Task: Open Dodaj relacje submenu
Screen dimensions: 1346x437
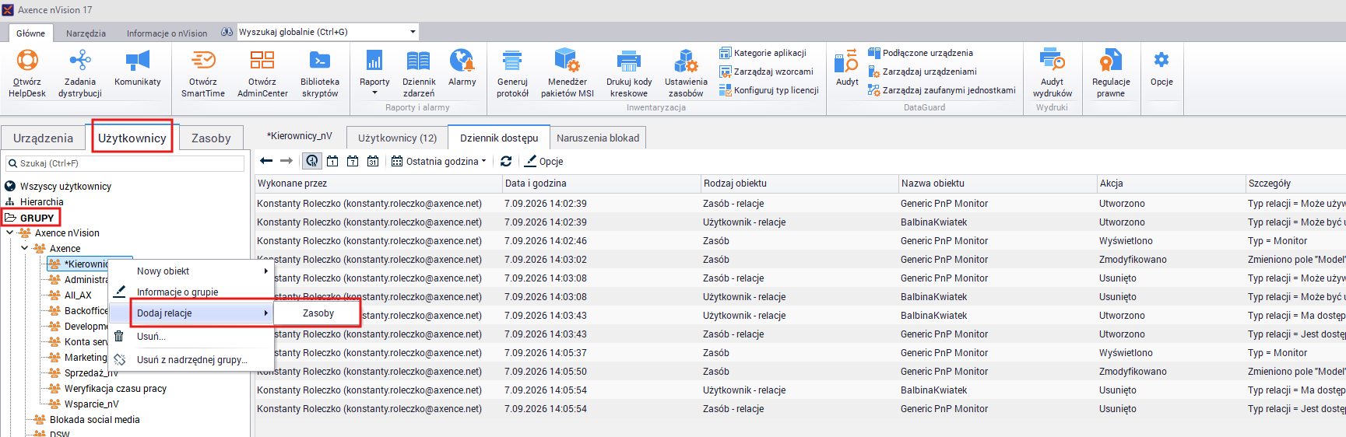Action: click(192, 313)
